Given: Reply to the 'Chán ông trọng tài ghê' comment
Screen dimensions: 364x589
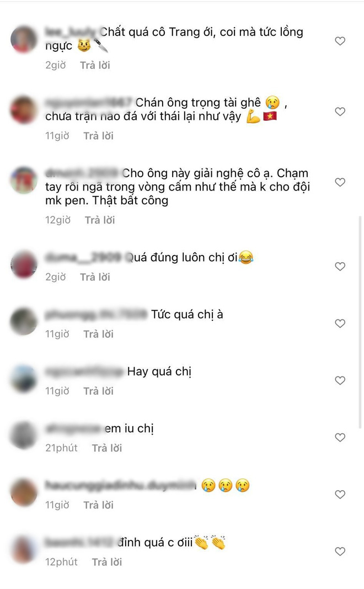Looking at the screenshot, I should pyautogui.click(x=98, y=136).
